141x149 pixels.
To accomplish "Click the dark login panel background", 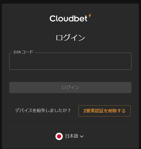I will click(70, 76).
